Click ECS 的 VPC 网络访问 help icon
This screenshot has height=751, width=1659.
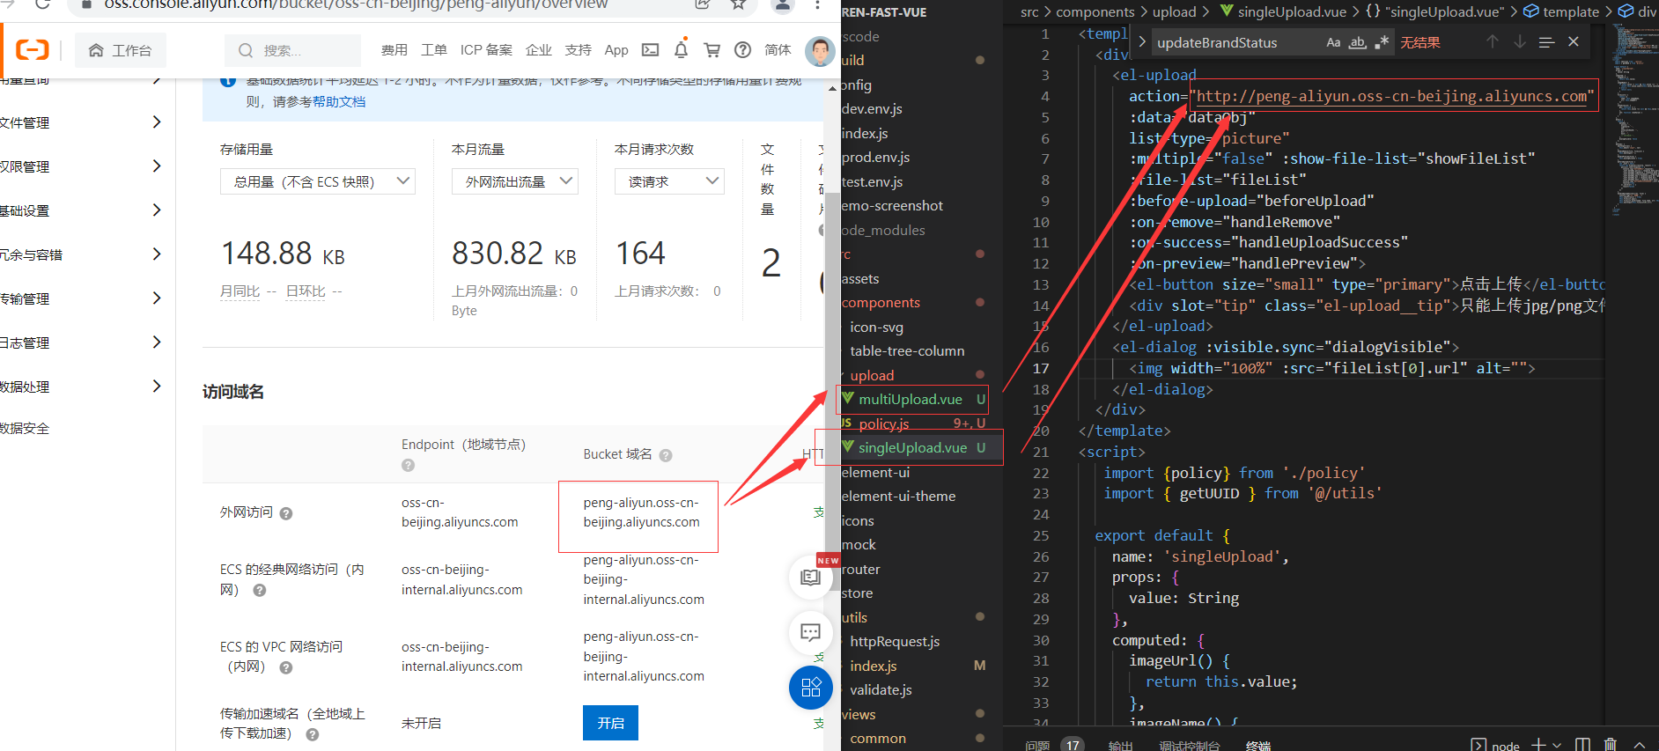pos(286,667)
